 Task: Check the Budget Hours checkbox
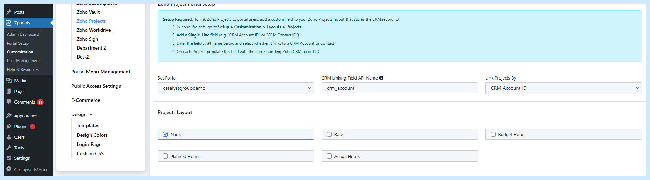493,134
